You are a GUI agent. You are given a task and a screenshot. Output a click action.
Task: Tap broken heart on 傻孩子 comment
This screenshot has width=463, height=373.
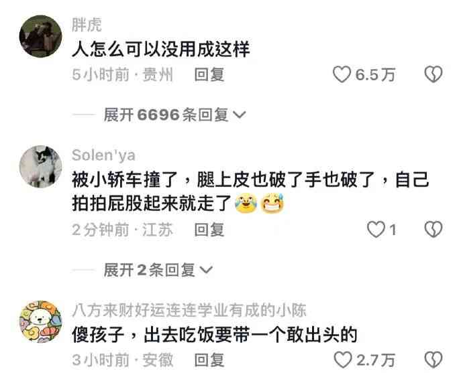point(433,360)
